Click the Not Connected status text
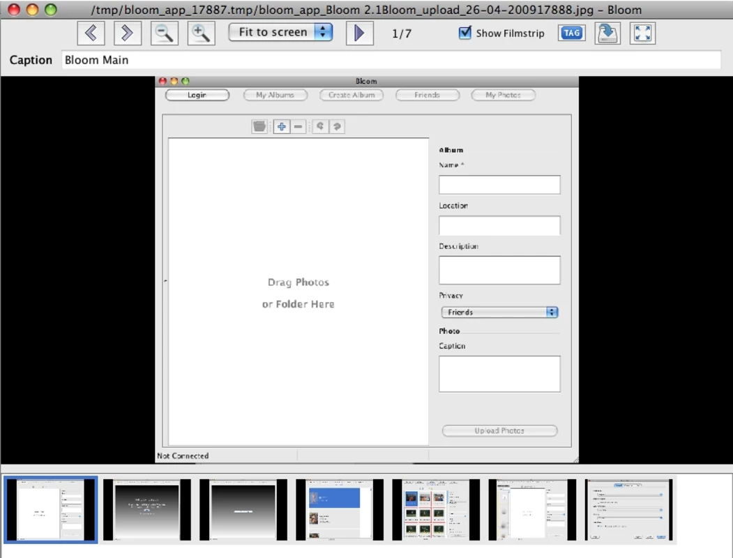This screenshot has width=733, height=558. [183, 455]
